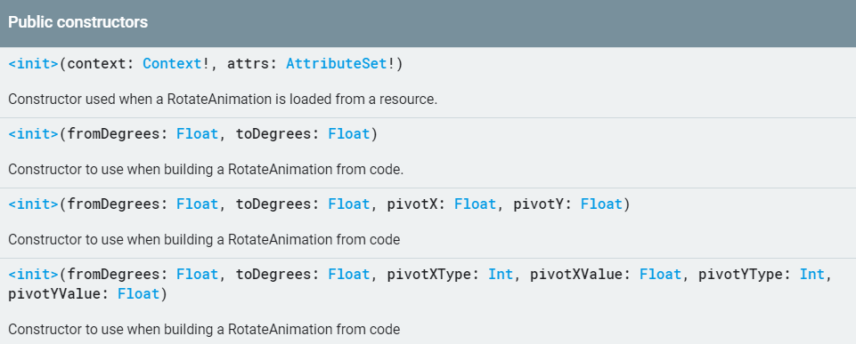Click Float after fromDegrees in third constructor
The width and height of the screenshot is (856, 344).
197,204
